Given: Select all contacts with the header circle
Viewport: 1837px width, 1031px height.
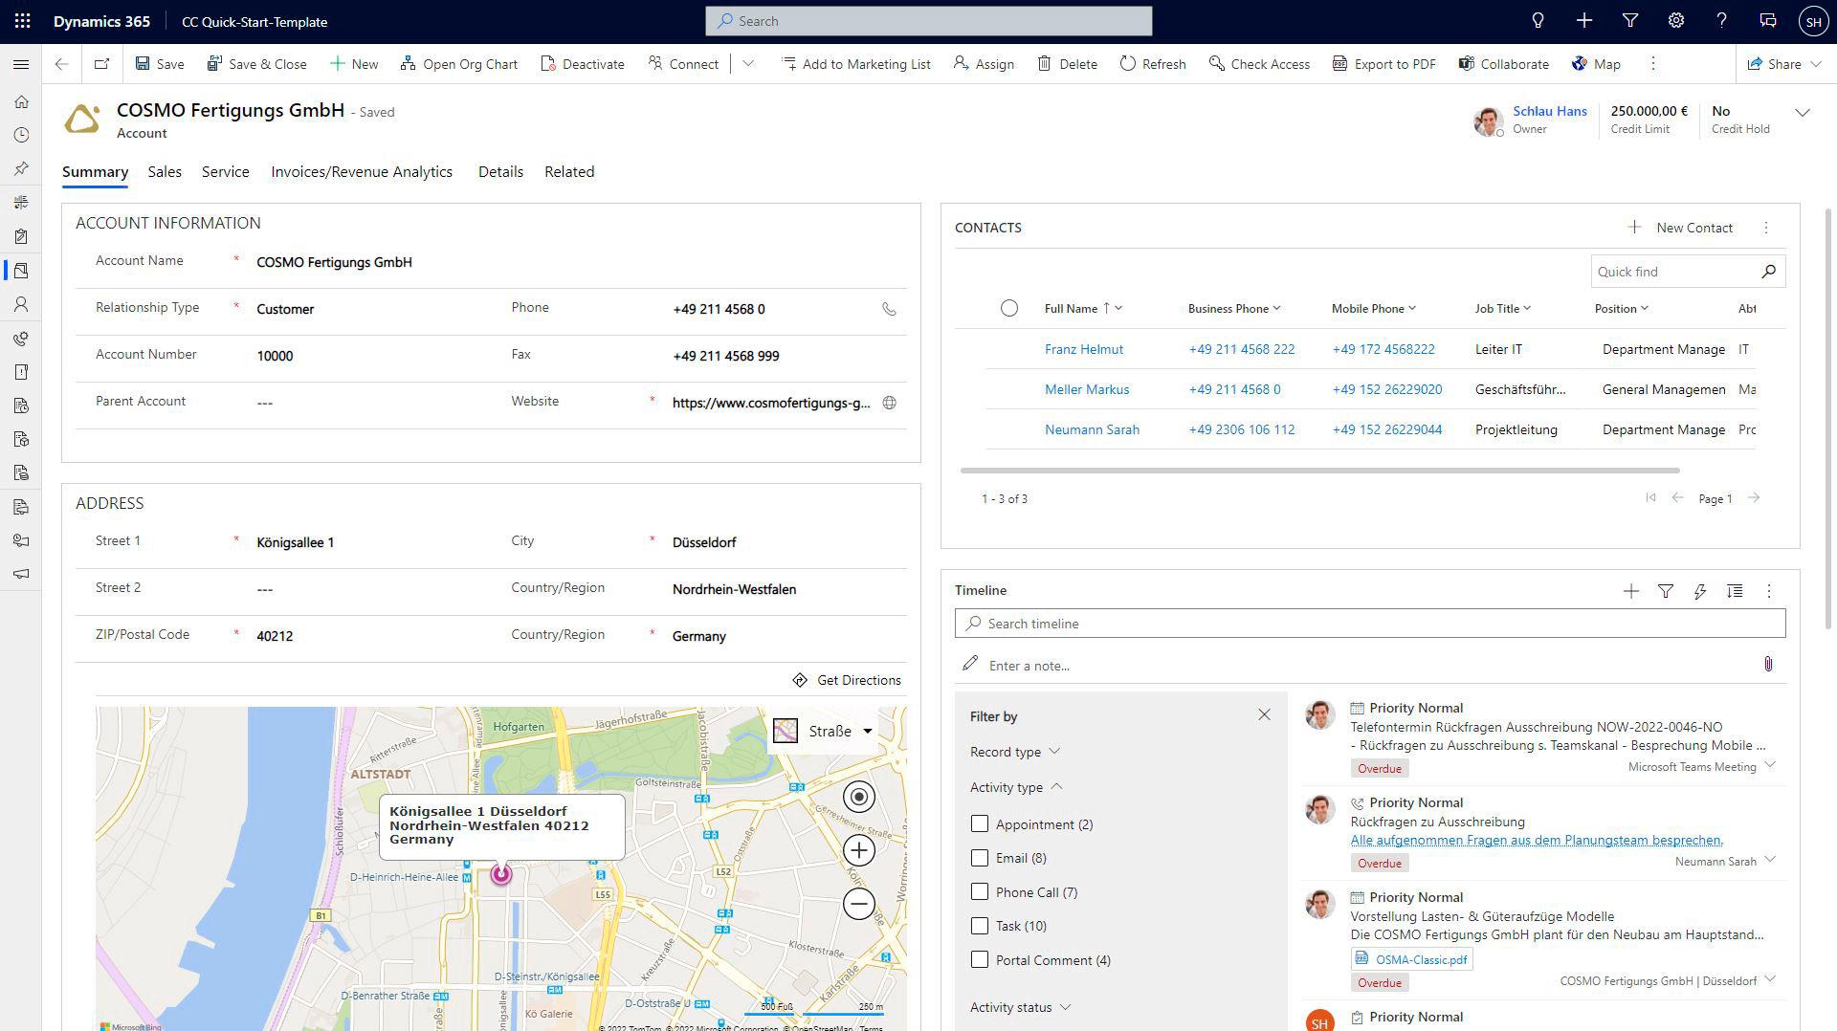Looking at the screenshot, I should (1008, 308).
